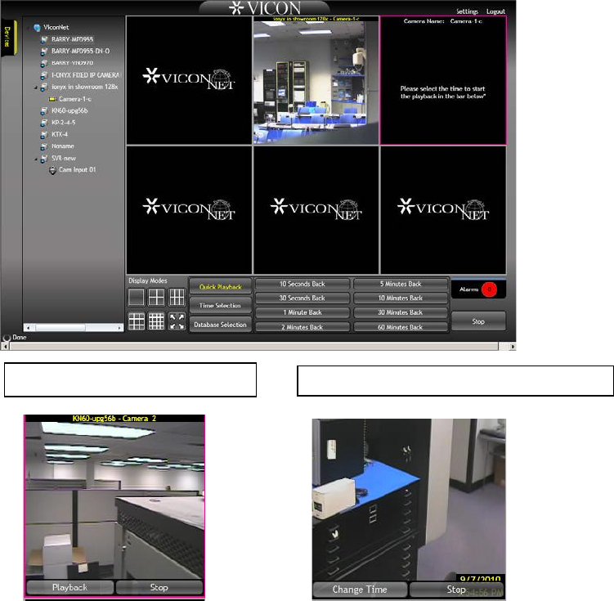The image size is (614, 601).
Task: Play back 60 Minutes Back
Action: pos(401,327)
